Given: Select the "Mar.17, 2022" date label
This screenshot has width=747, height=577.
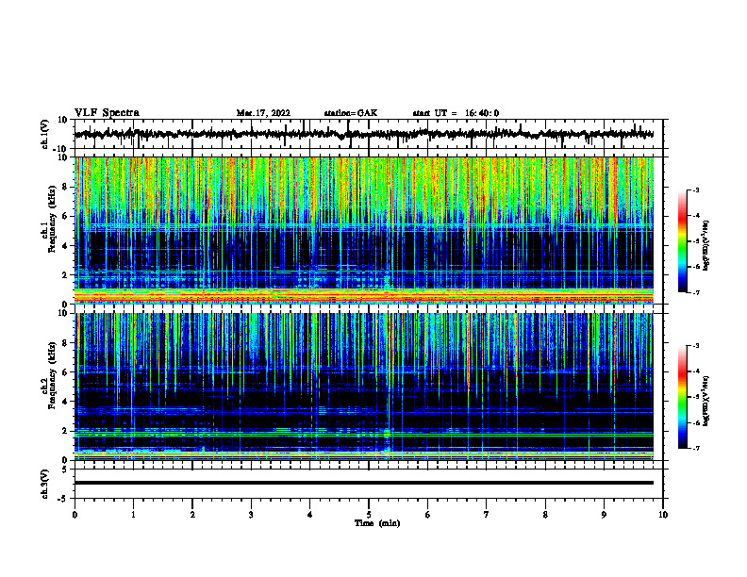Looking at the screenshot, I should point(263,113).
